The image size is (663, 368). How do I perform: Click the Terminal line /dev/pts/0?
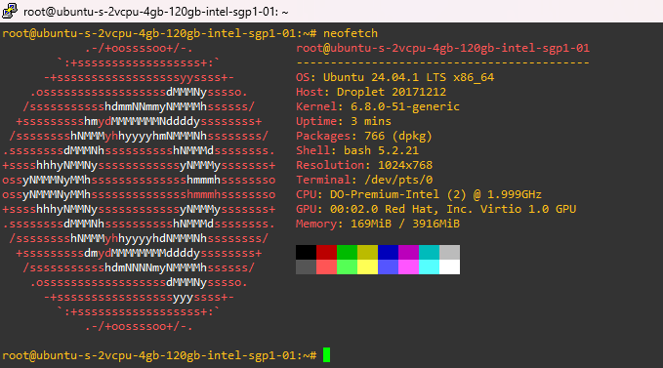364,180
